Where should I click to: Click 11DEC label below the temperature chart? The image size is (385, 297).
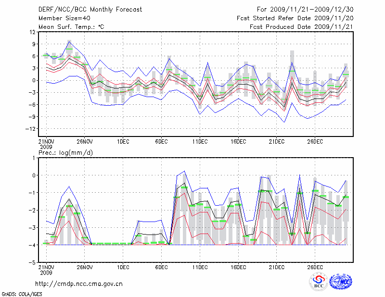(x=200, y=141)
